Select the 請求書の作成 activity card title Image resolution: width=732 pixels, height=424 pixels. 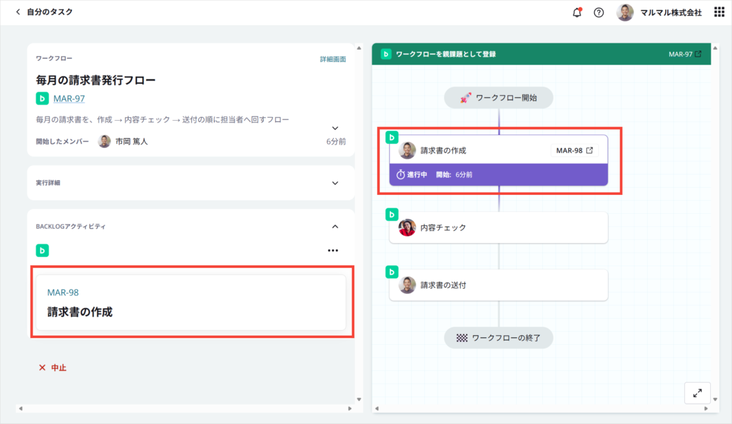point(80,312)
